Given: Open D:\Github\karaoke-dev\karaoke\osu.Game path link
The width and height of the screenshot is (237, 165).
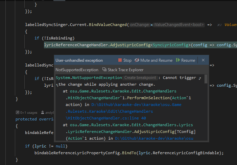Looking at the screenshot, I should pos(136,105).
